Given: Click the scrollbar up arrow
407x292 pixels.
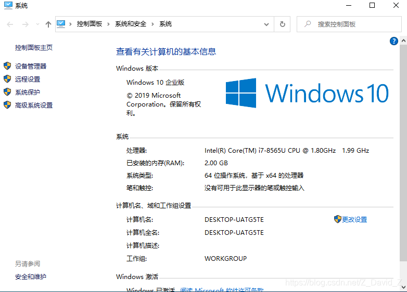Looking at the screenshot, I should [403, 41].
